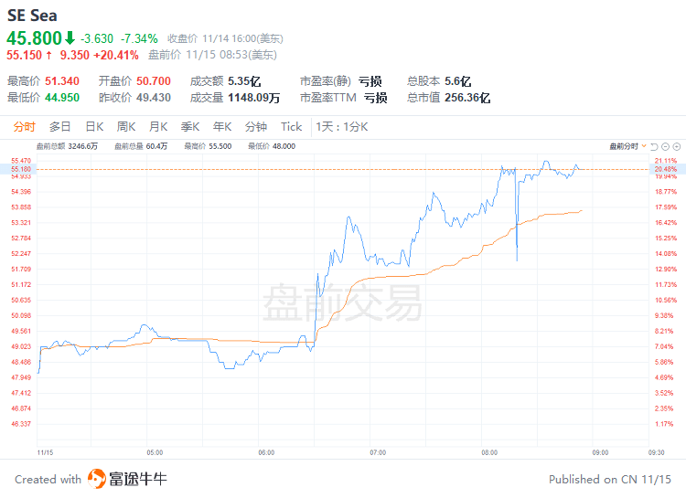686x498 pixels.
Task: Select the 季K tab
Action: coord(190,127)
